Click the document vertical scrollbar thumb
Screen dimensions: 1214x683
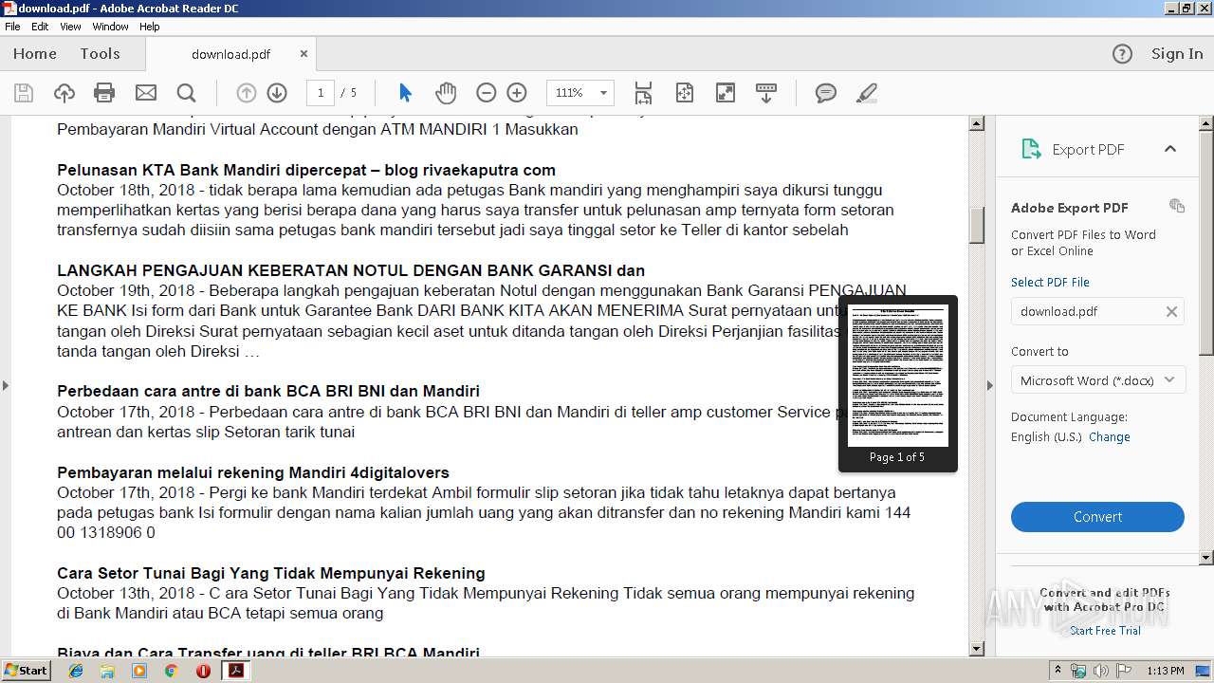(x=976, y=226)
